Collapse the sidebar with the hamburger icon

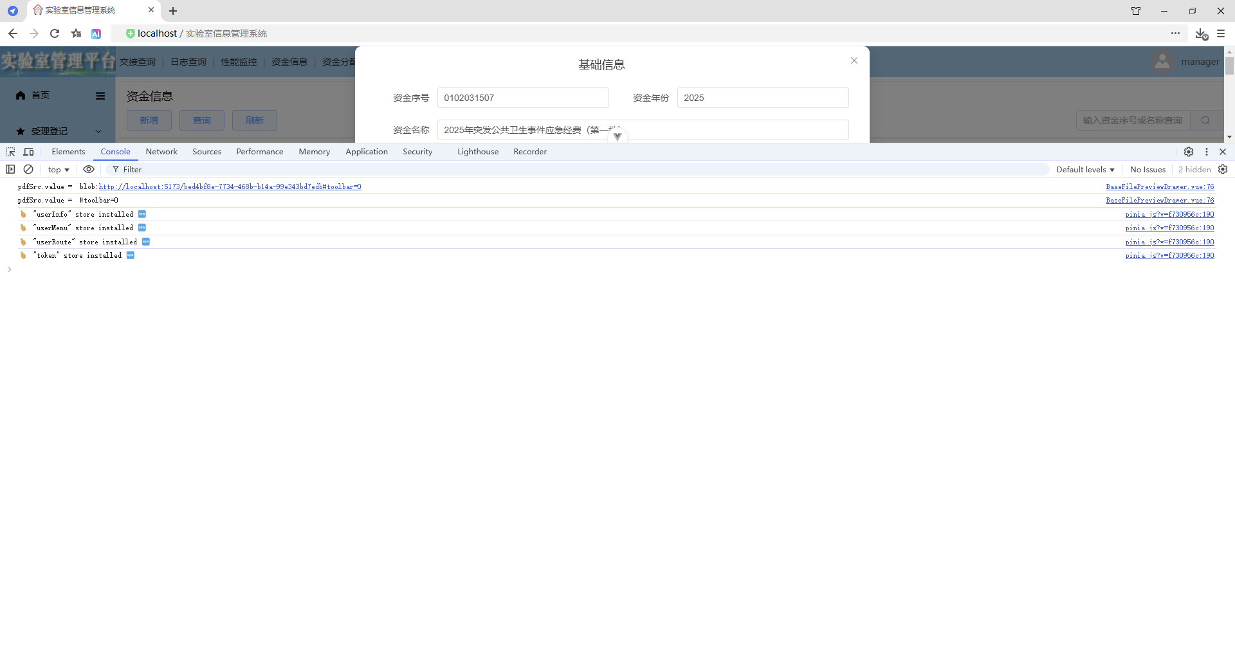pos(100,96)
